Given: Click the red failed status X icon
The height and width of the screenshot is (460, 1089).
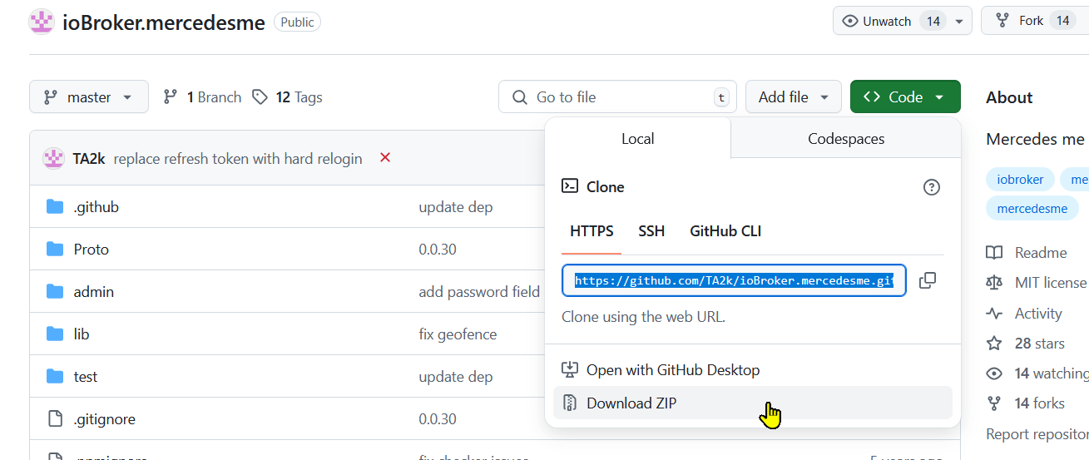Looking at the screenshot, I should pyautogui.click(x=385, y=157).
